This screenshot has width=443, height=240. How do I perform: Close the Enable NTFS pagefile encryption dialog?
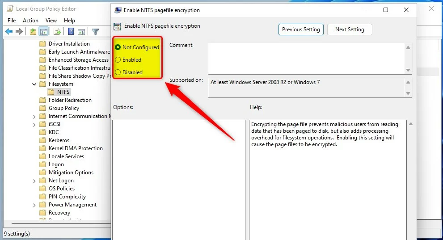click(x=406, y=10)
